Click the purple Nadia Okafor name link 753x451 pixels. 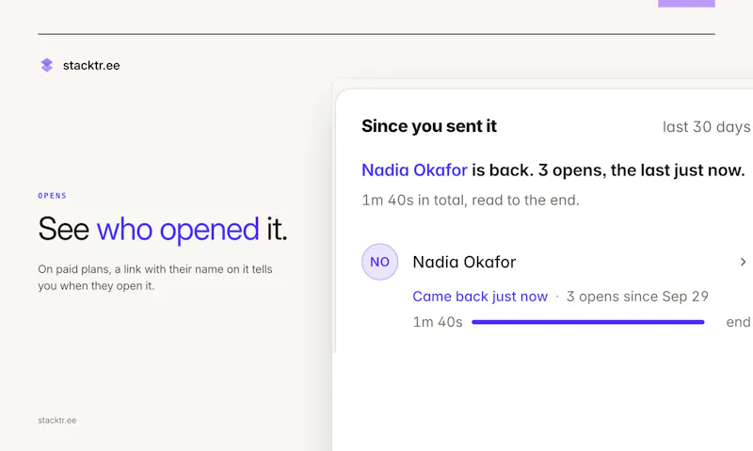[414, 170]
